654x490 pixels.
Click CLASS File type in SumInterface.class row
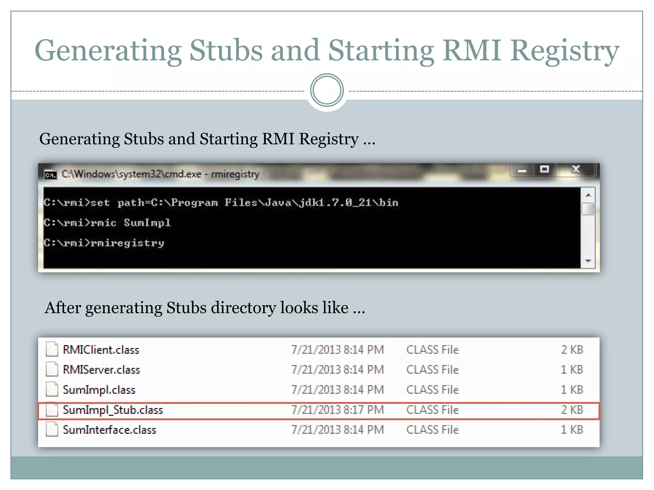[x=432, y=430]
